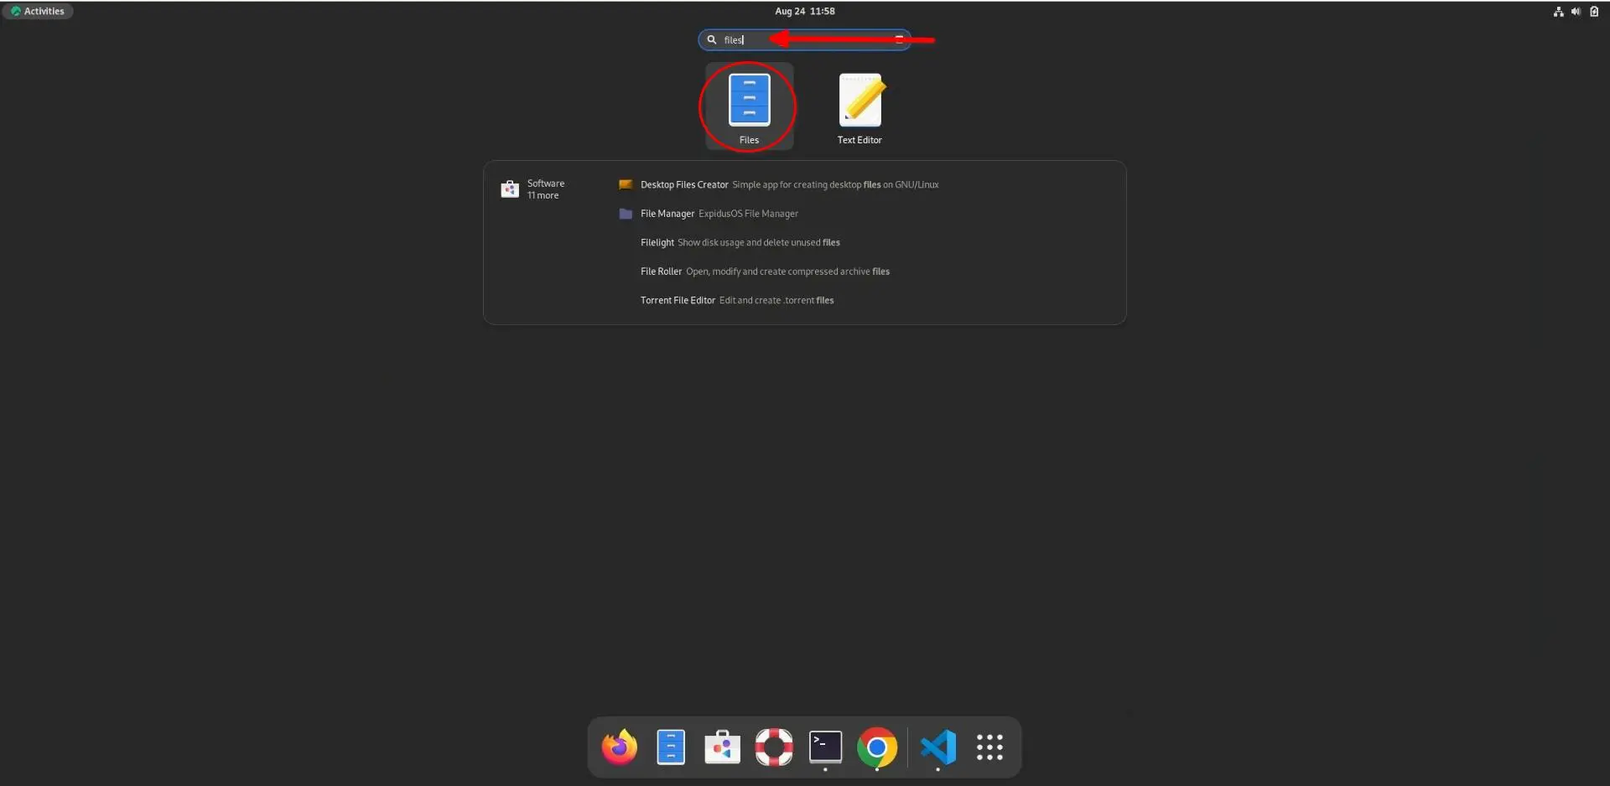The height and width of the screenshot is (786, 1610).
Task: Open the Files search result icon
Action: 747,99
